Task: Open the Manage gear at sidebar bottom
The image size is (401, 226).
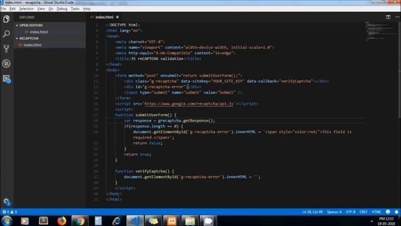Action: 6,202
